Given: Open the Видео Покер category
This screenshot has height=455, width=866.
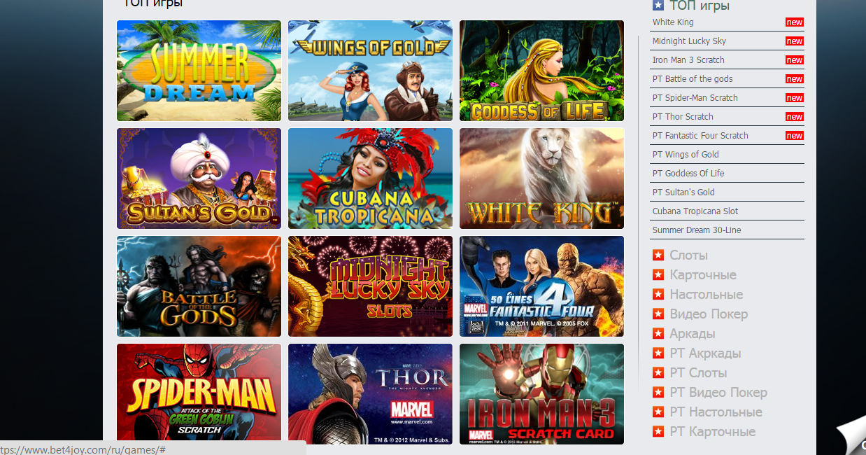Looking at the screenshot, I should click(709, 314).
